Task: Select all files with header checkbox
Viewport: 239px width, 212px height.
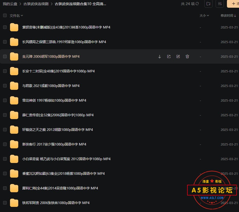Action: point(5,15)
